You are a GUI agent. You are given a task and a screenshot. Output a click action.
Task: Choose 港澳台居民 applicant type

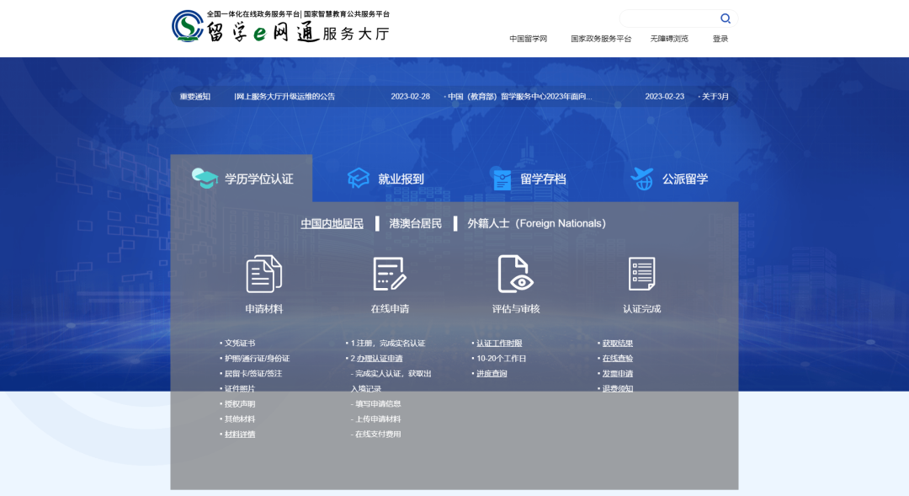tap(415, 223)
